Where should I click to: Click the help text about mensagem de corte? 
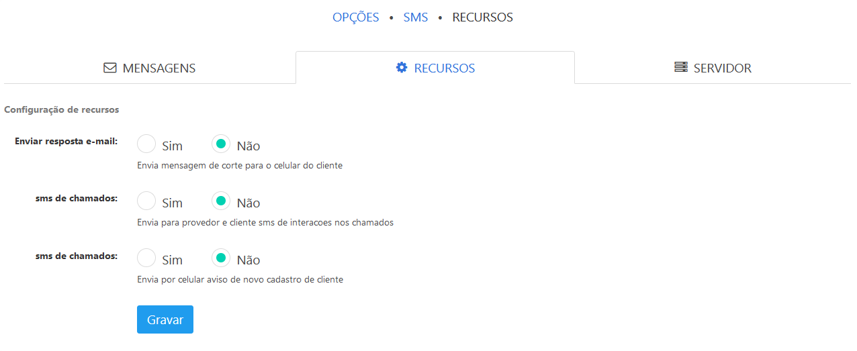tap(240, 165)
